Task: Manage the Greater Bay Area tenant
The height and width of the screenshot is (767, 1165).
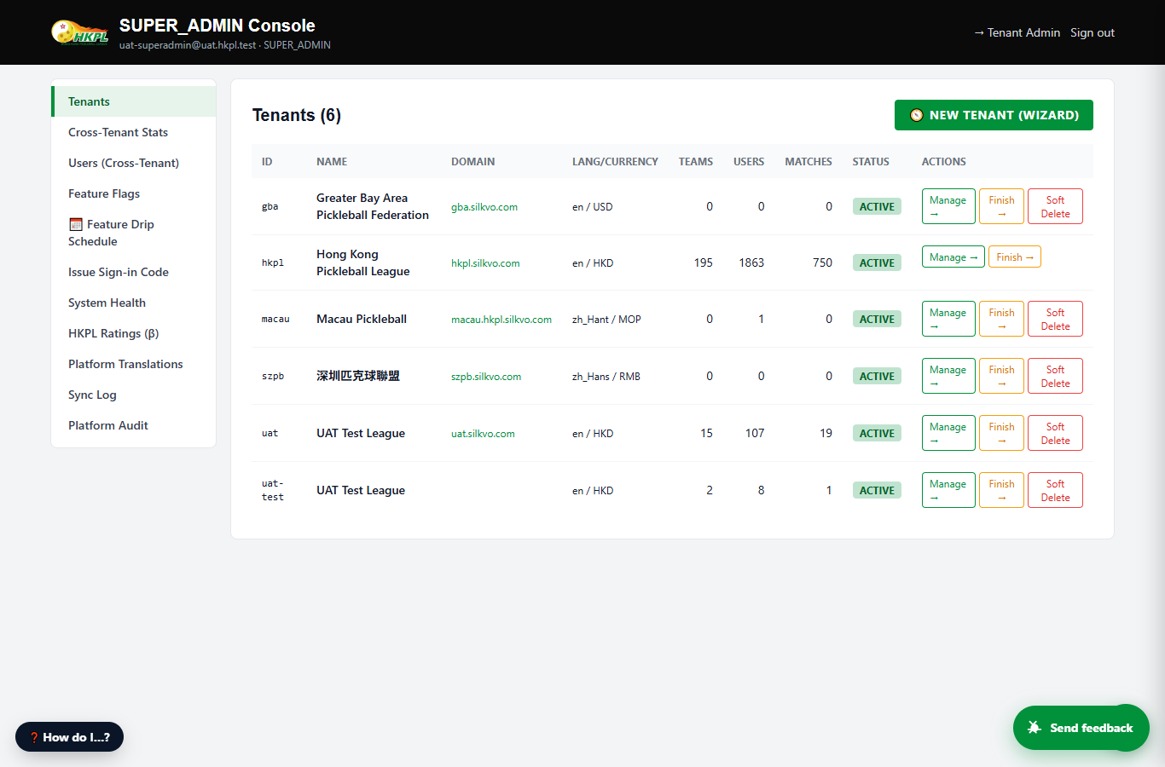Action: [948, 206]
